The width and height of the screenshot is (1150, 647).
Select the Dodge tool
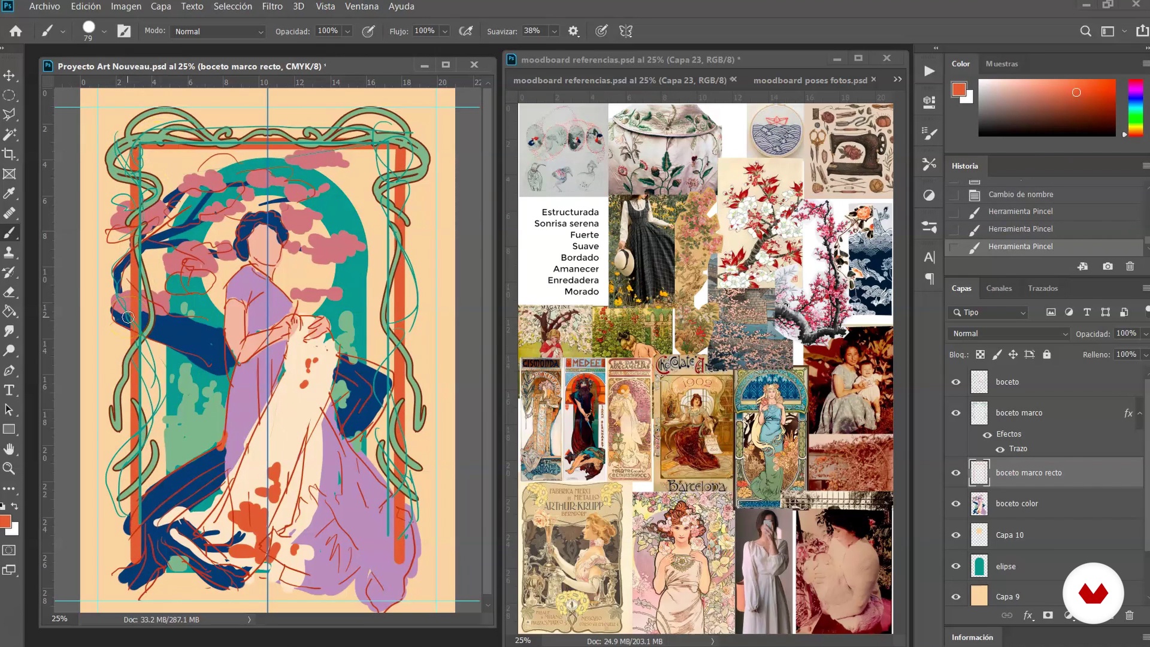(x=10, y=351)
